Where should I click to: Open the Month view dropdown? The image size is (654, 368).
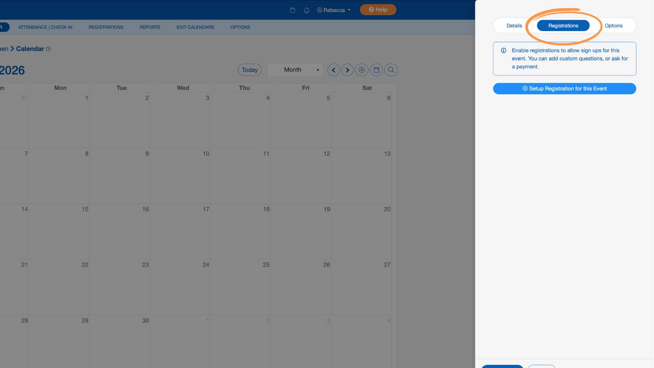click(x=295, y=70)
